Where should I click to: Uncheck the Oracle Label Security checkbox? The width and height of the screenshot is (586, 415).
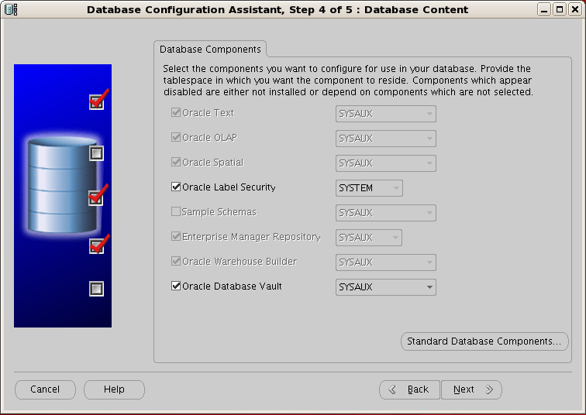pos(176,187)
